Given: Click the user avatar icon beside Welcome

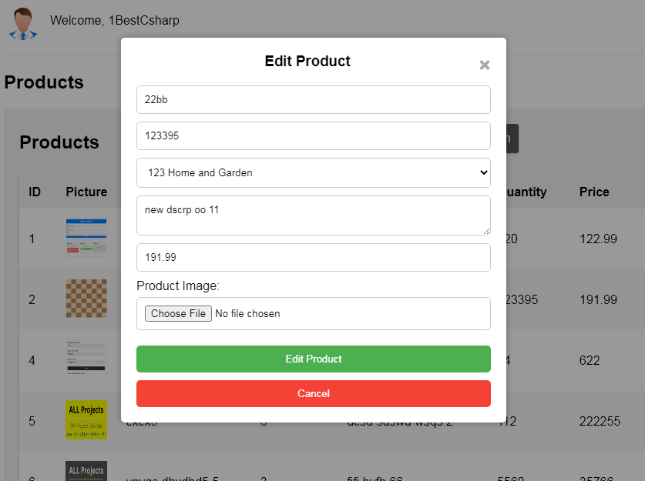Looking at the screenshot, I should tap(23, 24).
